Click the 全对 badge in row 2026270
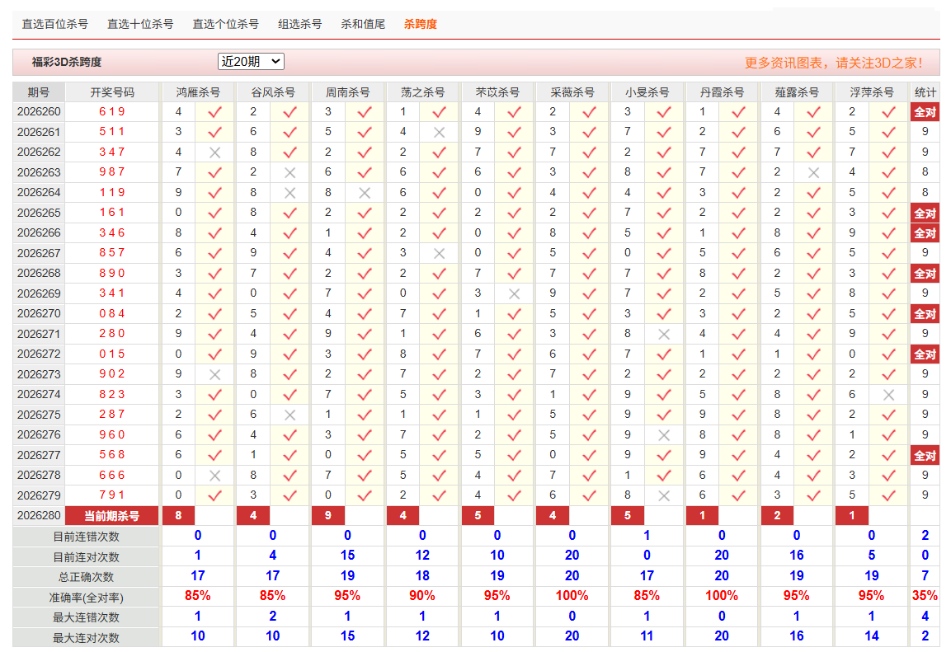The image size is (951, 652). [925, 314]
